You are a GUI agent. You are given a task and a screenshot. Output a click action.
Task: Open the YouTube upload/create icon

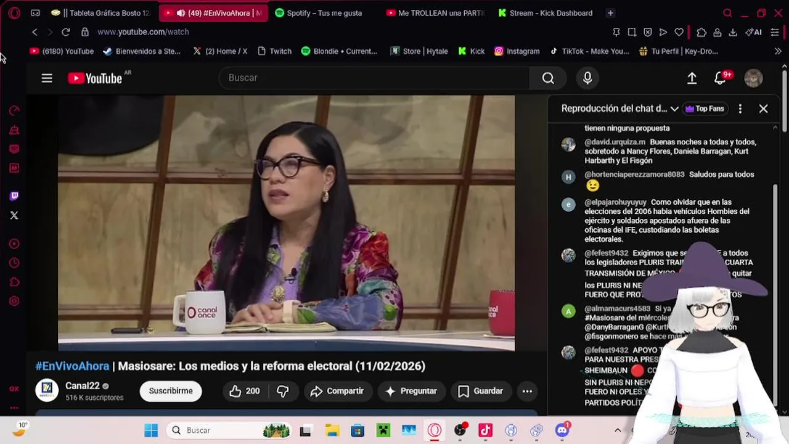click(692, 78)
